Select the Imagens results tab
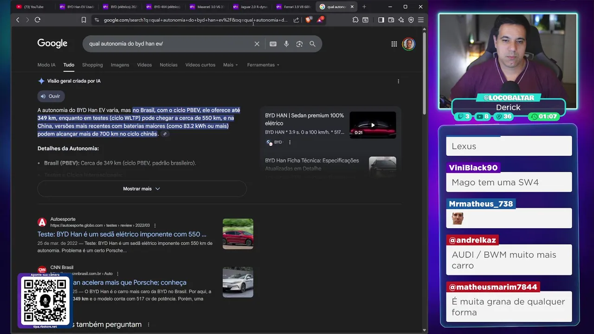The height and width of the screenshot is (334, 594). pos(120,65)
